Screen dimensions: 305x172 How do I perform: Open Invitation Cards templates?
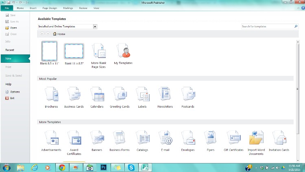pos(279,141)
